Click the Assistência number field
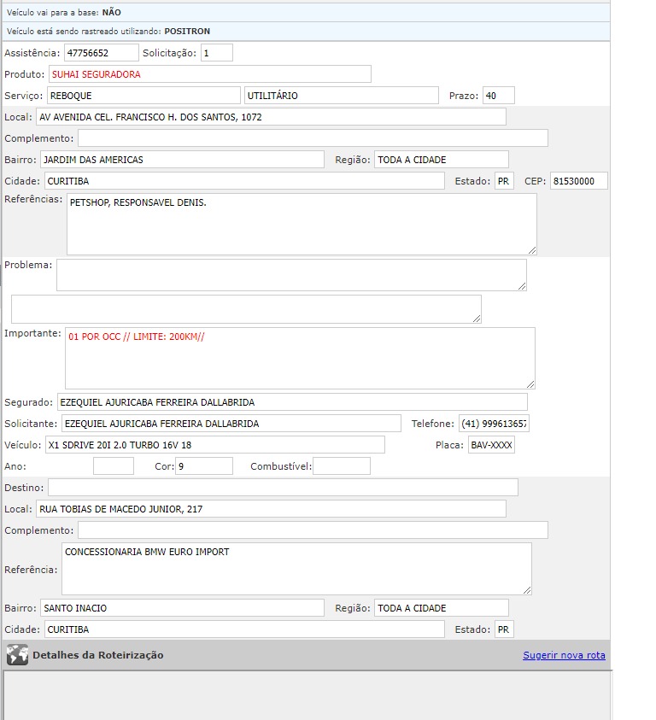Screen dimensions: 656x720 coord(101,53)
